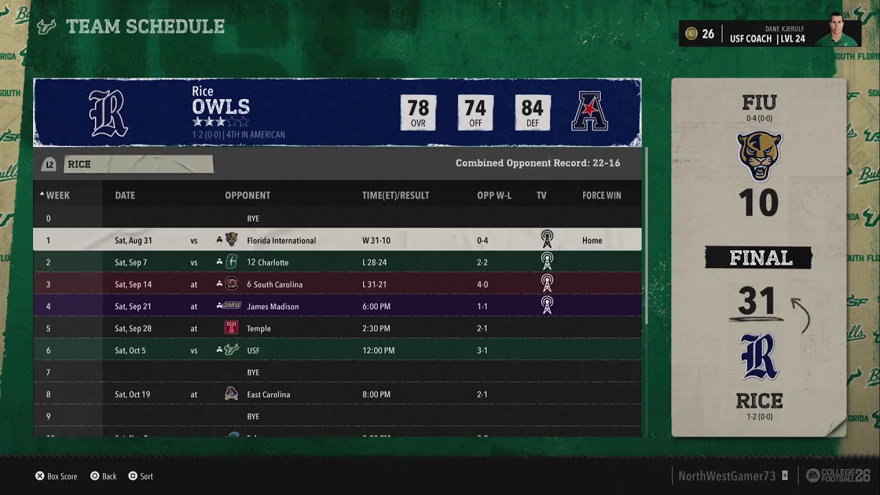Click the L2 team switch button
Viewport: 880px width, 495px height.
[49, 164]
